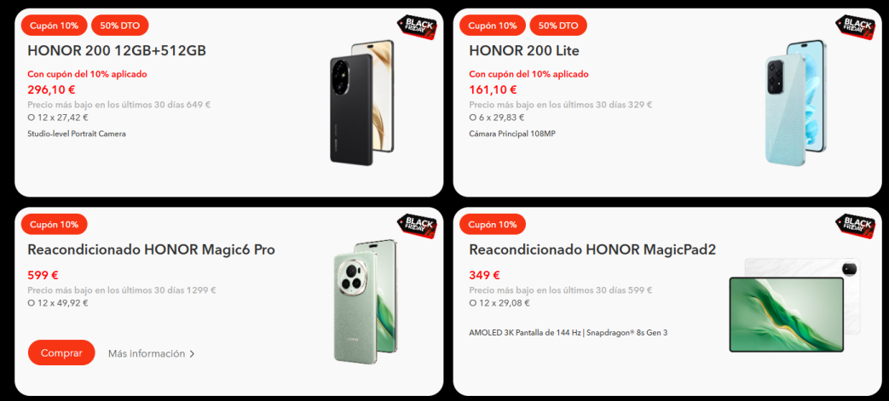Image resolution: width=889 pixels, height=401 pixels.
Task: Click the Comprar button for Magic6 Pro
Action: pyautogui.click(x=61, y=352)
